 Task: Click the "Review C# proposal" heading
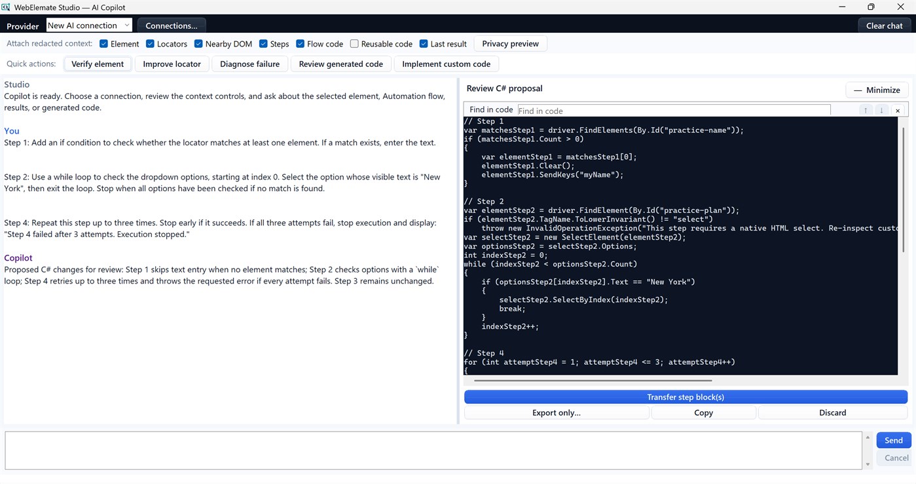tap(504, 88)
